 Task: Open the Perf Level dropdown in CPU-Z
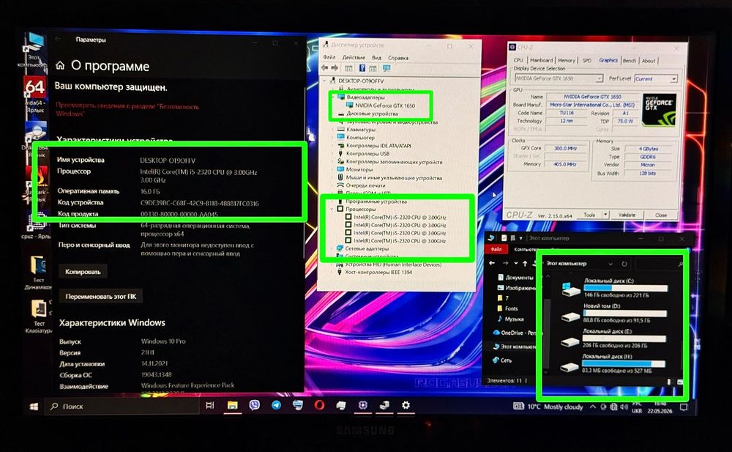pos(656,79)
